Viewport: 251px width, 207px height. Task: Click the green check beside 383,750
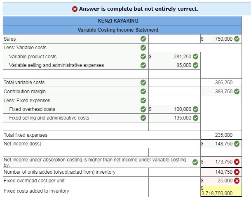237,91
